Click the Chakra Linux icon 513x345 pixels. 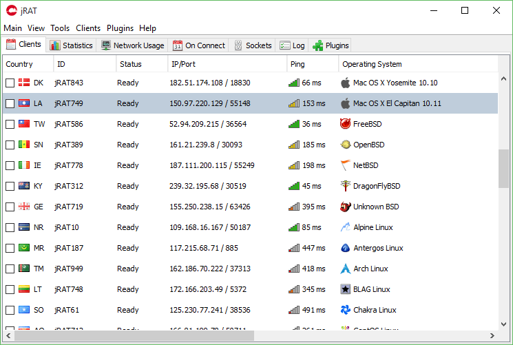click(346, 310)
